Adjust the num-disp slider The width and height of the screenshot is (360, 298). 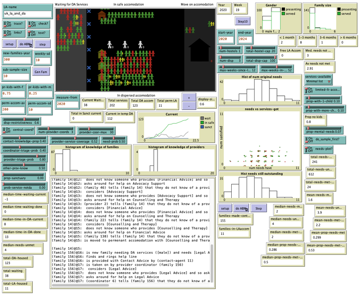tap(230, 59)
